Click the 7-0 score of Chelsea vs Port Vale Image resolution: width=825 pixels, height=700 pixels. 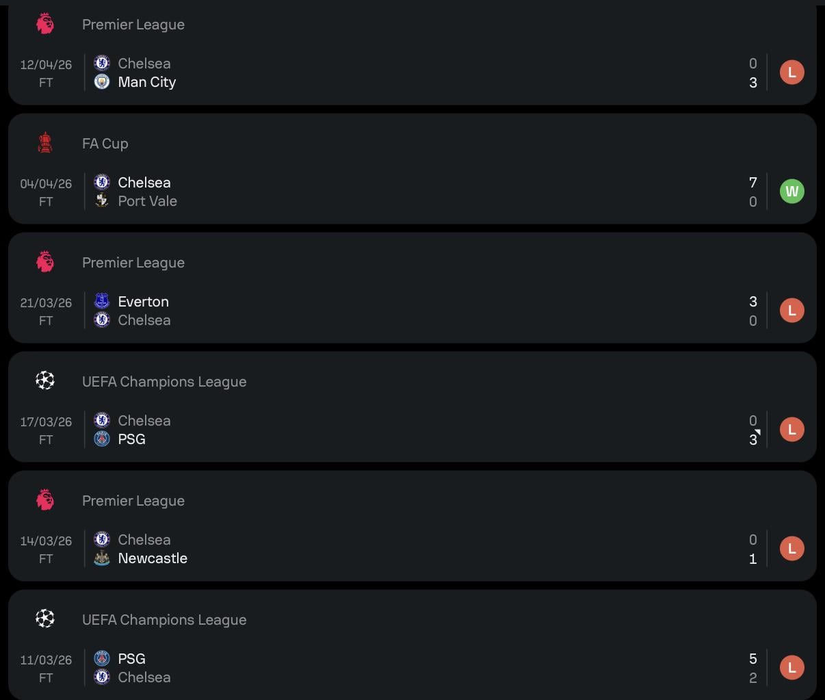pos(752,192)
